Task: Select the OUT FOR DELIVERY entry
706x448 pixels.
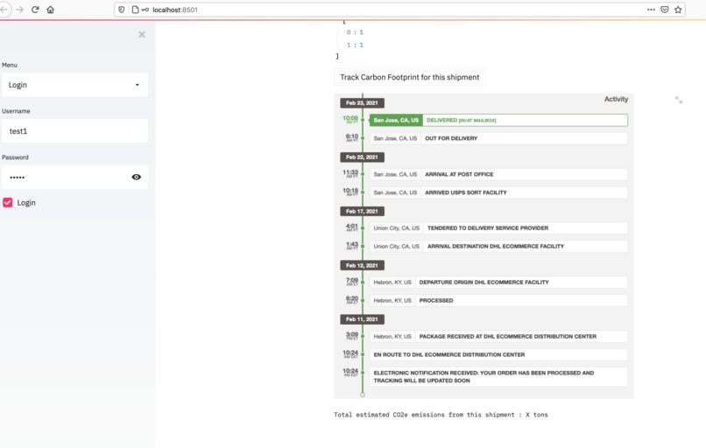Action: pyautogui.click(x=498, y=138)
